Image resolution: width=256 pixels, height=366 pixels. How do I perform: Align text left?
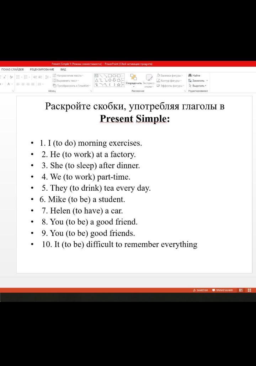click(x=18, y=84)
